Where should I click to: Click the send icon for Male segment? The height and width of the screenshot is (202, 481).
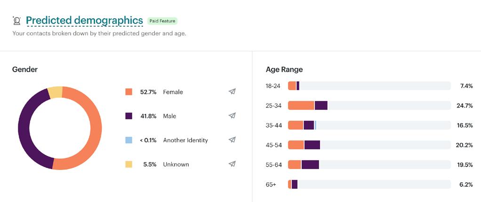pos(232,116)
